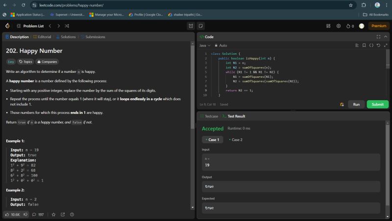Open the LeetCode user avatar
Viewport: 392px width, 221px height.
pyautogui.click(x=362, y=26)
